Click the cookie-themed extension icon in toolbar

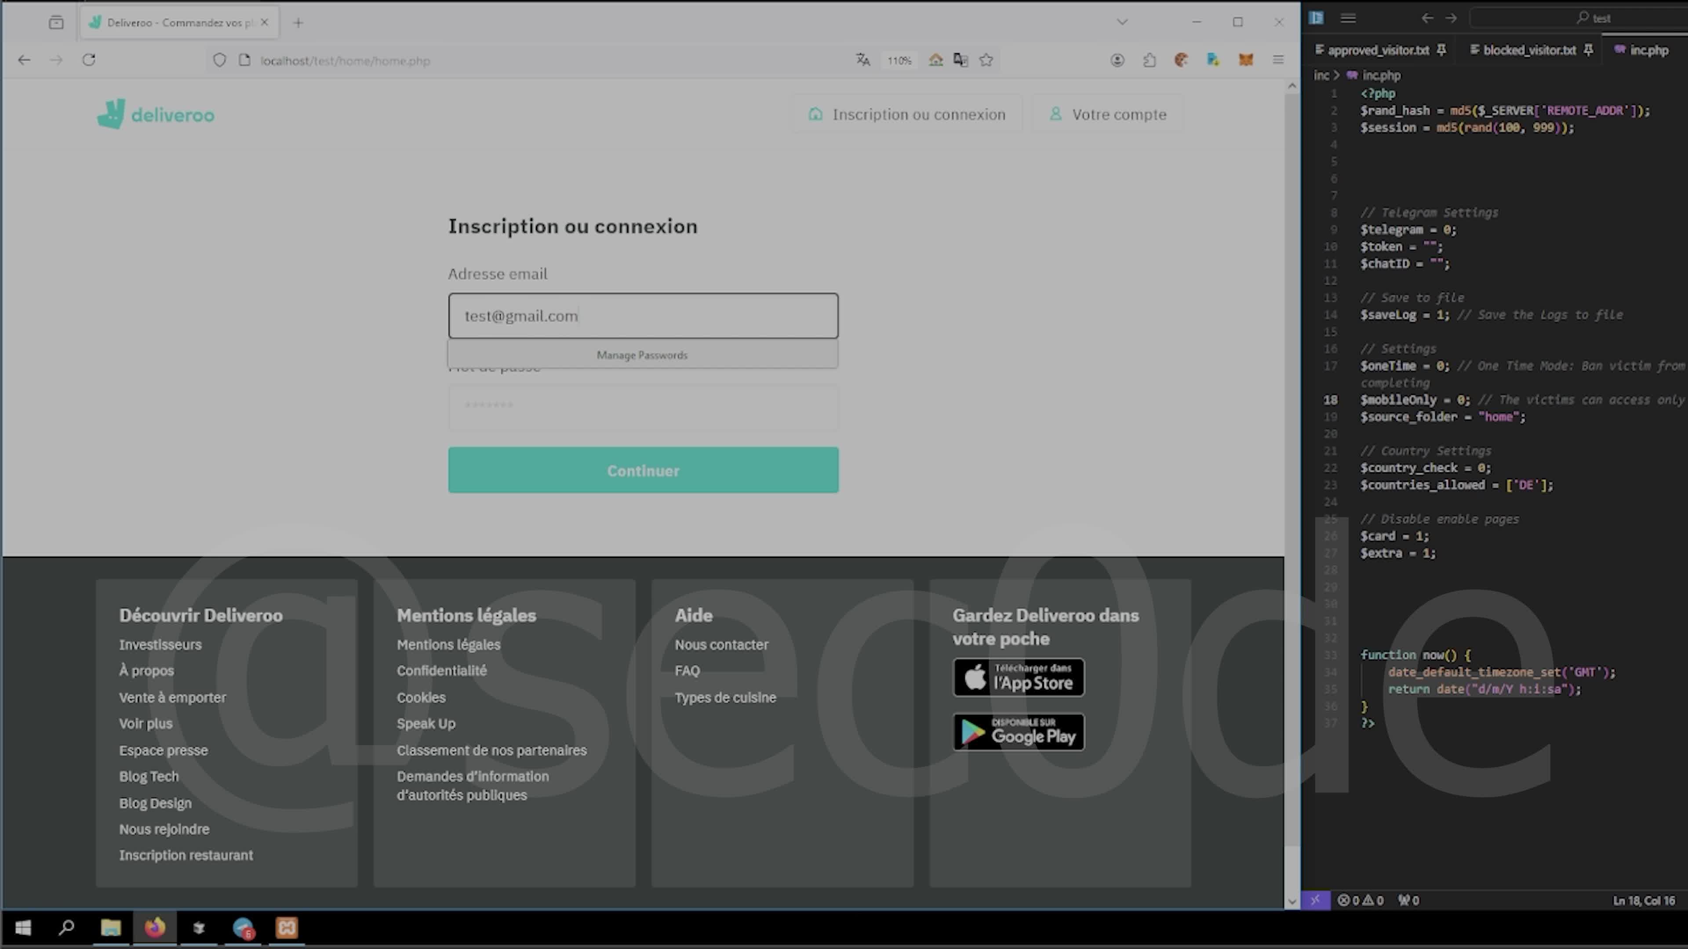[x=1182, y=60]
